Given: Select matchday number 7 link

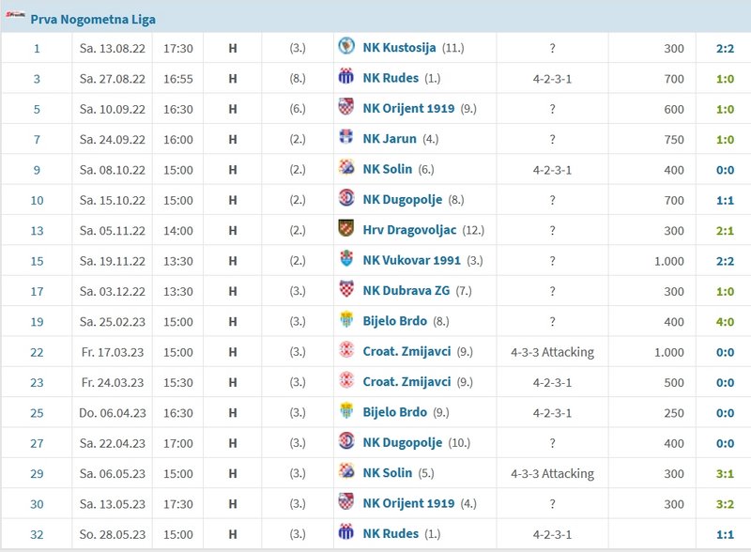Looking at the screenshot, I should (x=37, y=140).
